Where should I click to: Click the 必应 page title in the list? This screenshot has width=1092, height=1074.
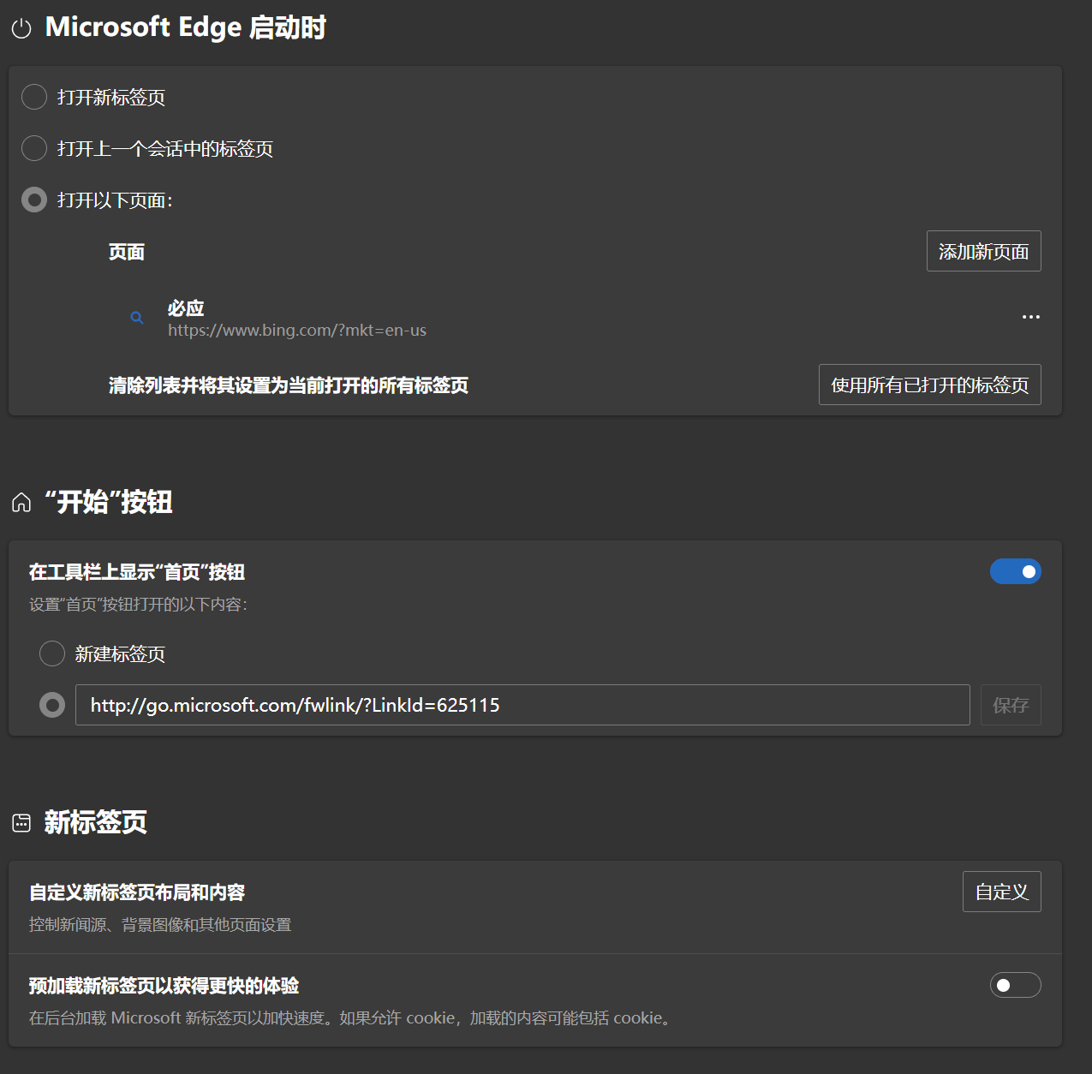point(186,308)
